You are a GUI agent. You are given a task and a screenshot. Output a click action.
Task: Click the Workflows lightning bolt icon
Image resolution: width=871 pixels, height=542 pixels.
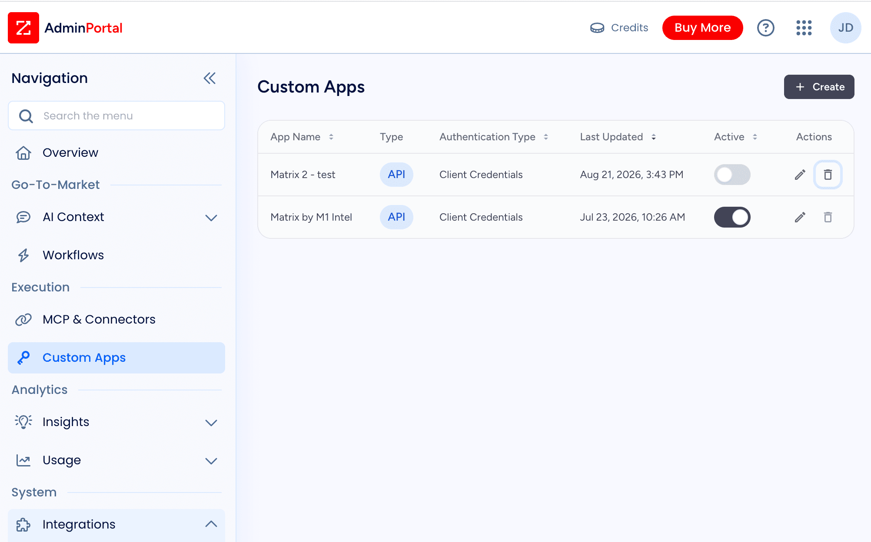[x=23, y=255]
